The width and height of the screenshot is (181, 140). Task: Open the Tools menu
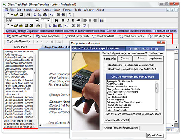(78, 10)
